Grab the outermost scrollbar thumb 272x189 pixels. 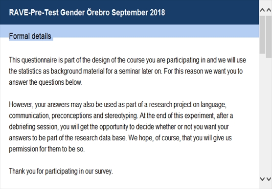click(x=269, y=37)
